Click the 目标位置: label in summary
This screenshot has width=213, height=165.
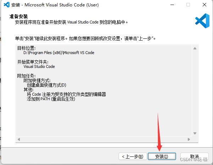click(x=26, y=48)
